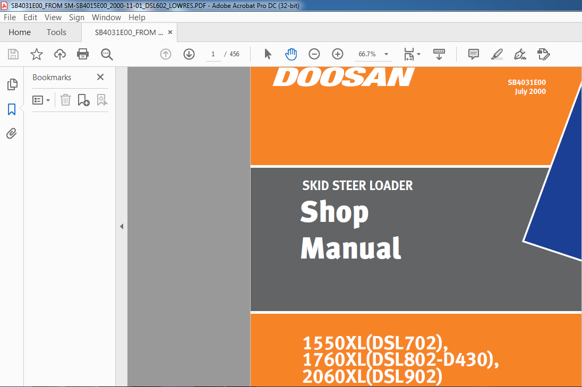
Task: Click '1760XL(DSL802-D430),' model text
Action: pos(401,359)
